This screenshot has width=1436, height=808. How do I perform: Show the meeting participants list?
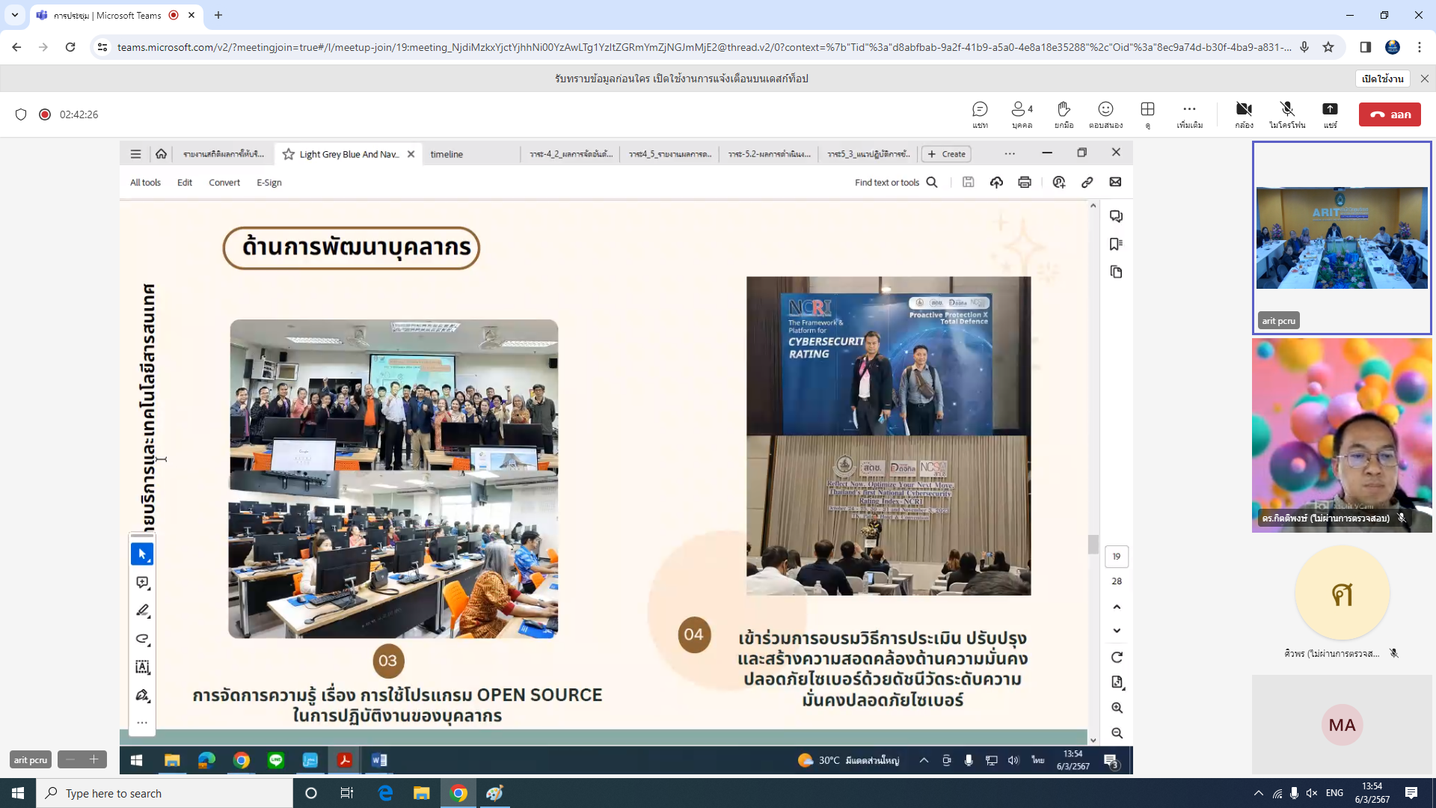pos(1022,114)
